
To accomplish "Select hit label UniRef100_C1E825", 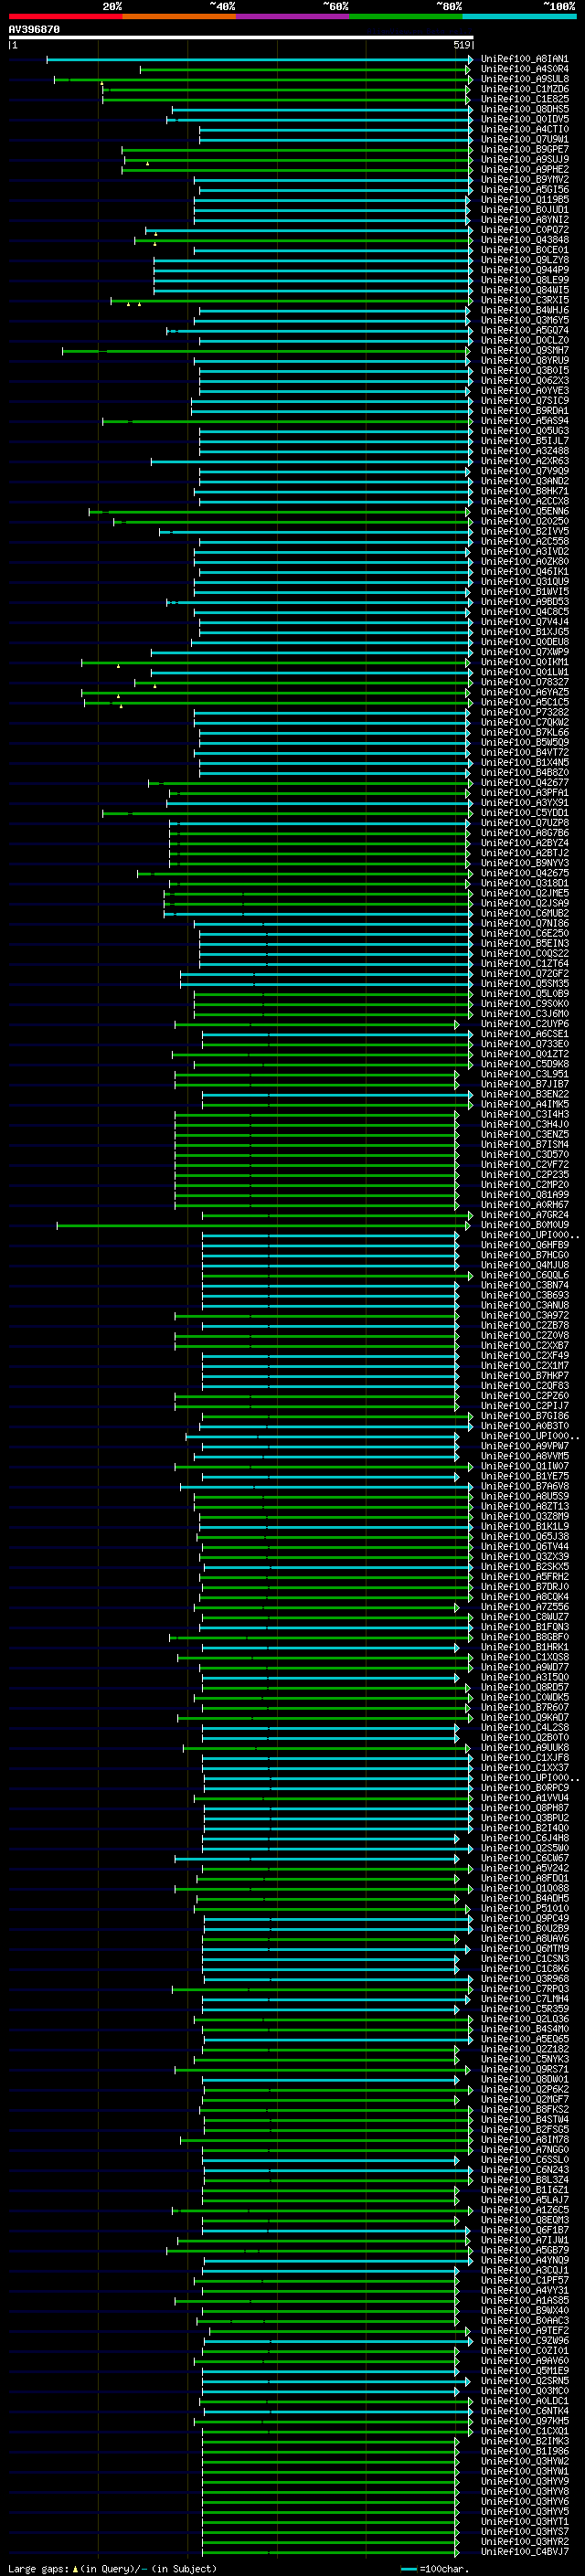I will pyautogui.click(x=525, y=99).
